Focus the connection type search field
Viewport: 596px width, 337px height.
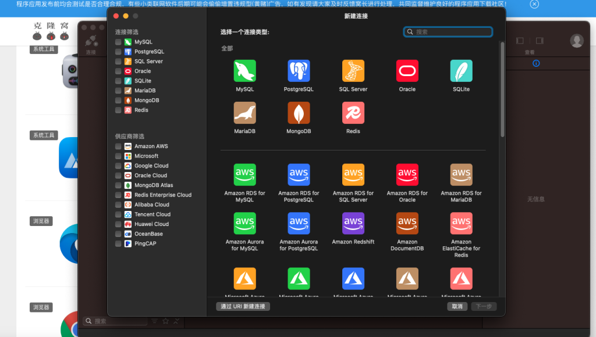click(x=448, y=32)
